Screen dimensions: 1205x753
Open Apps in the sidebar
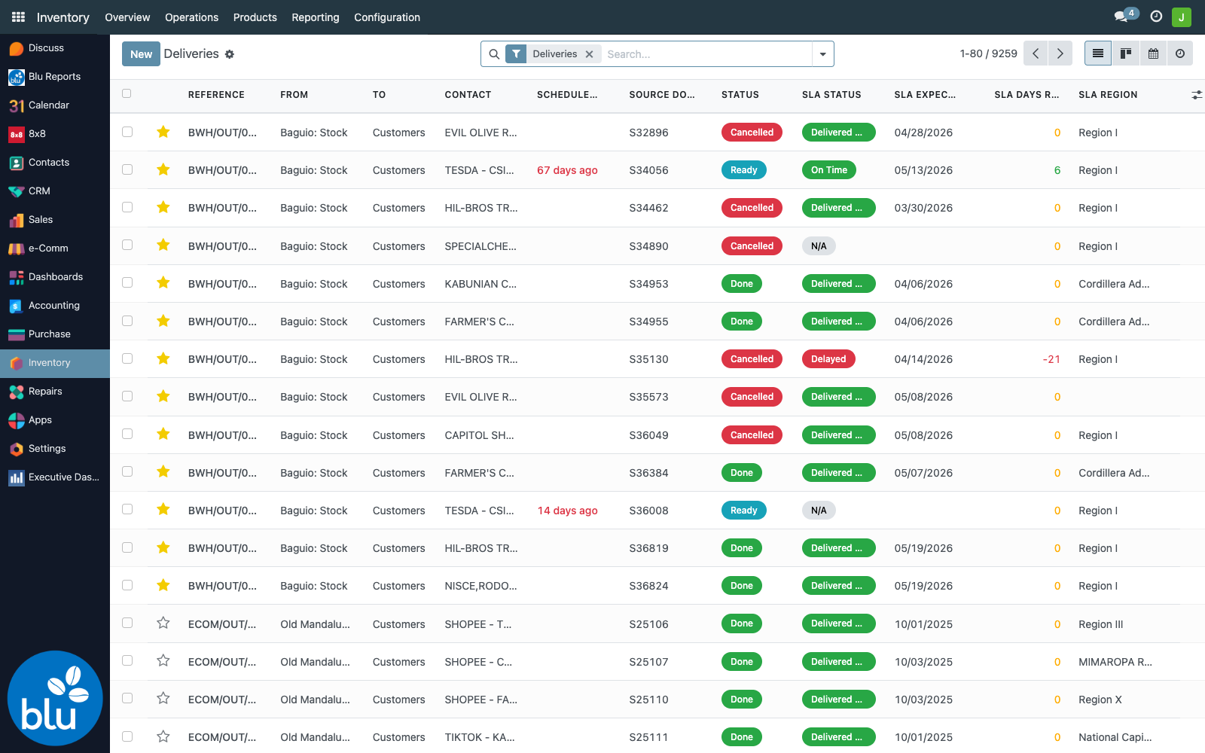[55, 419]
